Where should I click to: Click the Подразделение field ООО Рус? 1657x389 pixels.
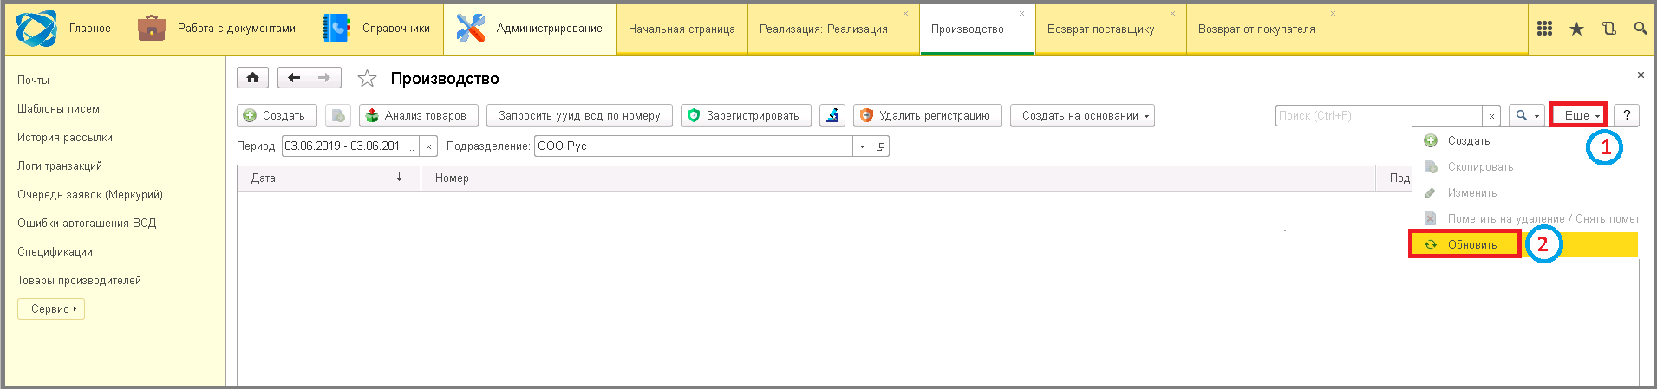tap(694, 146)
